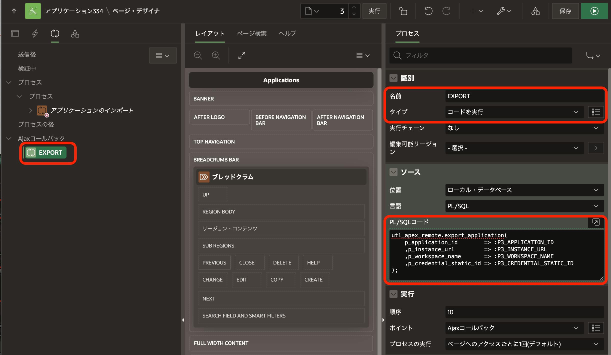Expand the layout pane to full size
Screen dimensions: 611x355
click(241, 55)
